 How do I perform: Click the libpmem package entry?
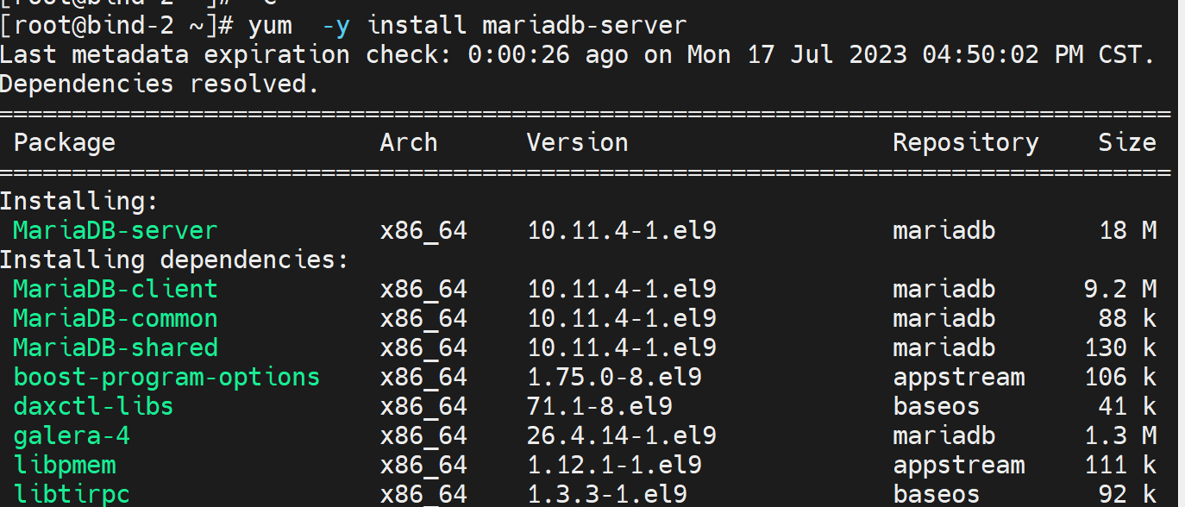65,466
